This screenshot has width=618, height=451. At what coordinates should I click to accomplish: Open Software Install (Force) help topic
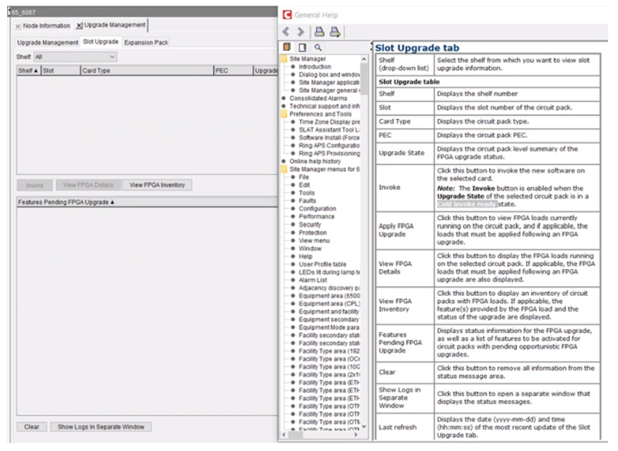[x=329, y=138]
